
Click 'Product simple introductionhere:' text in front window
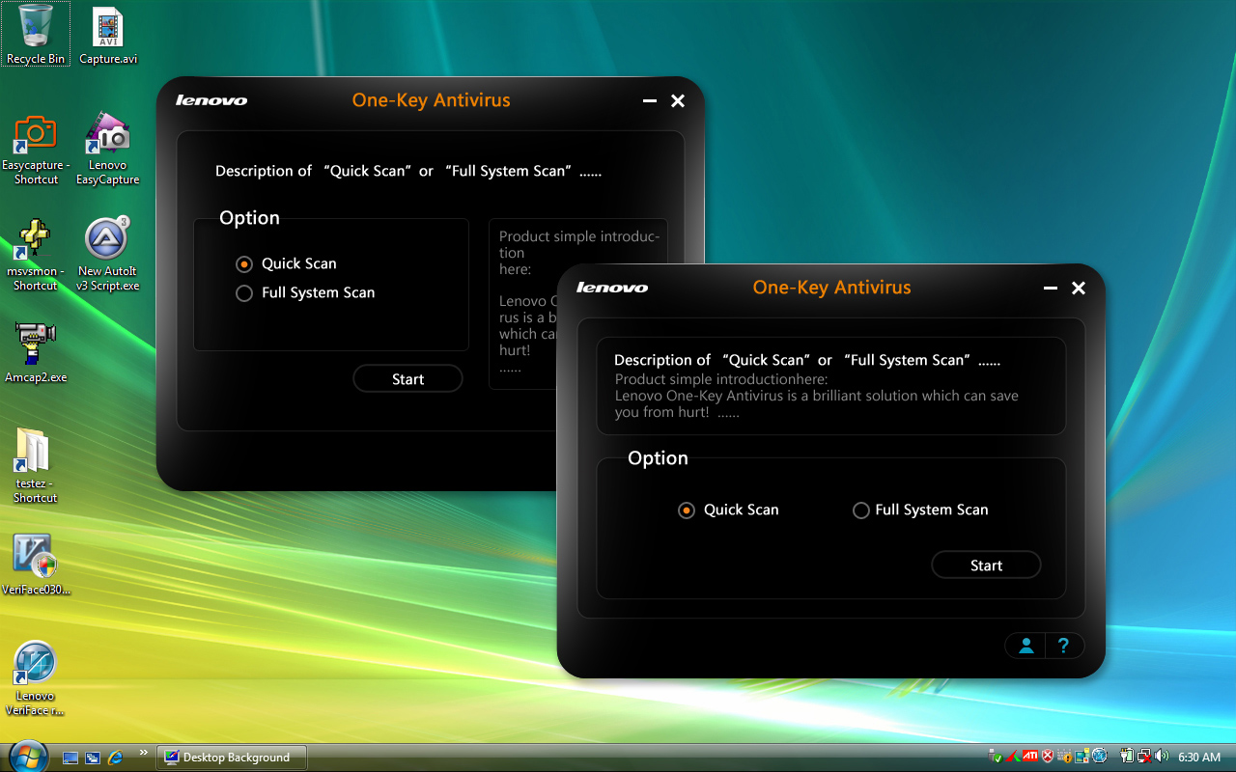721,379
